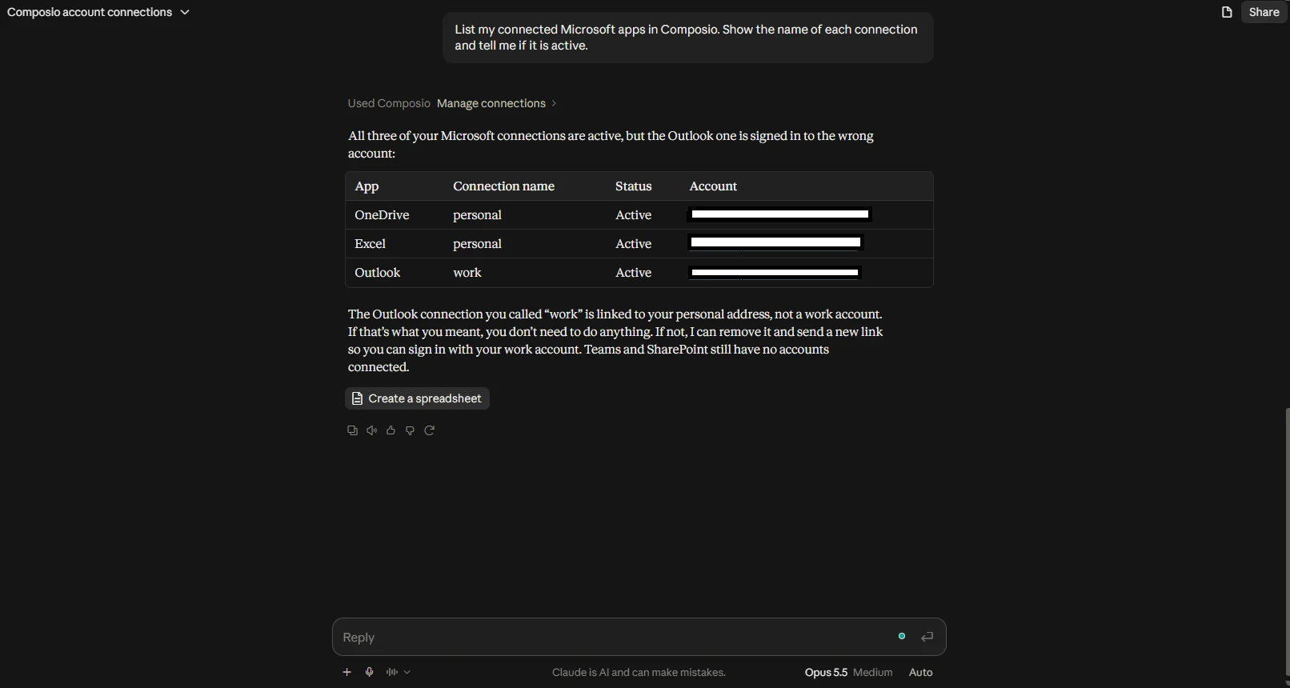Focus the Reply message field
1290x688 pixels.
[x=616, y=637]
